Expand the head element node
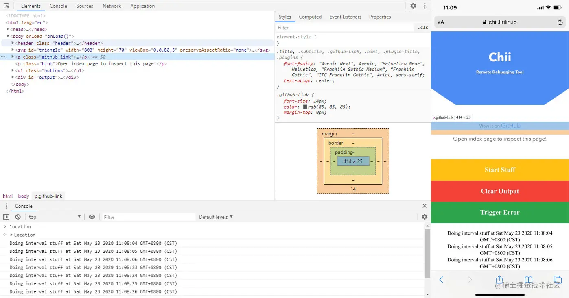The image size is (569, 298). (8, 29)
